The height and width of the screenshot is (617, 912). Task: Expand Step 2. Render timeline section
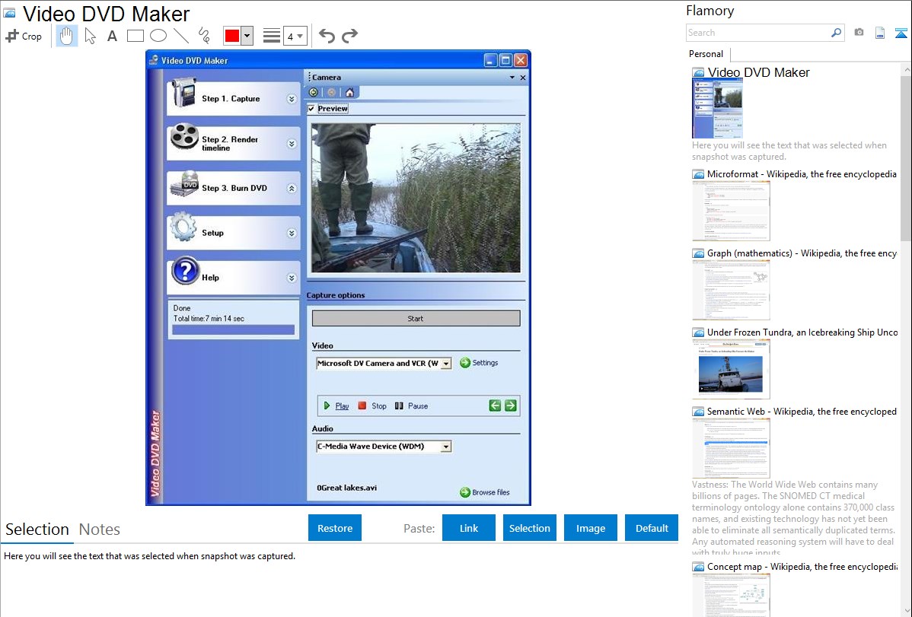click(x=292, y=144)
